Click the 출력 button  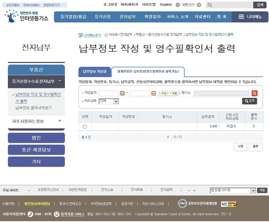[255, 147]
